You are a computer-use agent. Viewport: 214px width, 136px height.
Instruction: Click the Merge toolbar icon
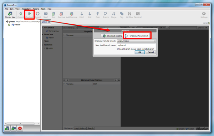(x=114, y=15)
